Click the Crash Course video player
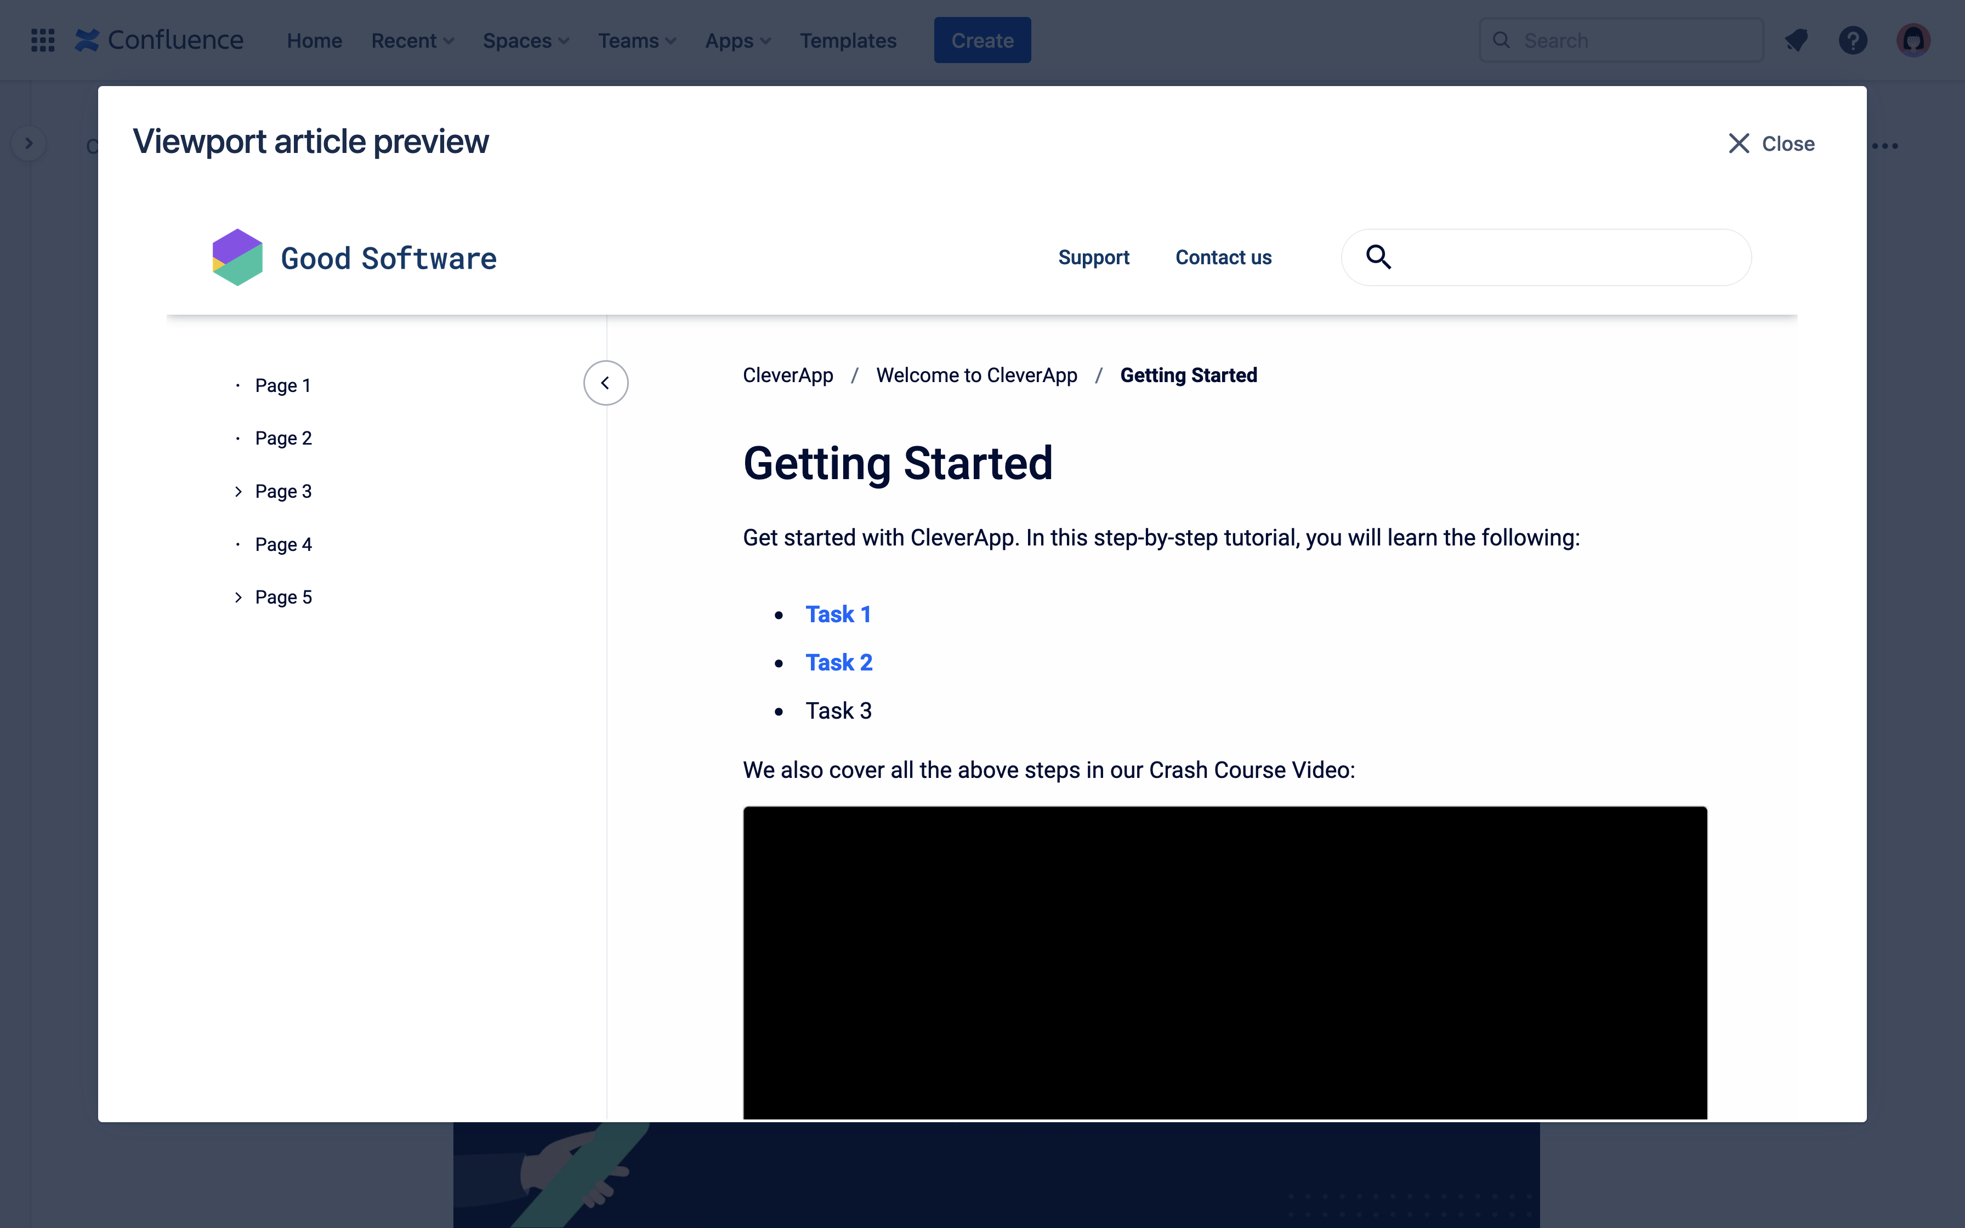 (x=1224, y=963)
